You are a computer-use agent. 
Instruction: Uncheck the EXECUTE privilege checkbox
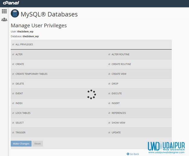pyautogui.click(x=109, y=93)
